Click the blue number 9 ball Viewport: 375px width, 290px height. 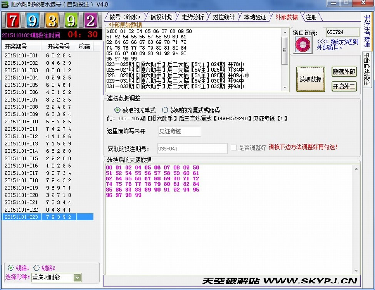click(32, 21)
